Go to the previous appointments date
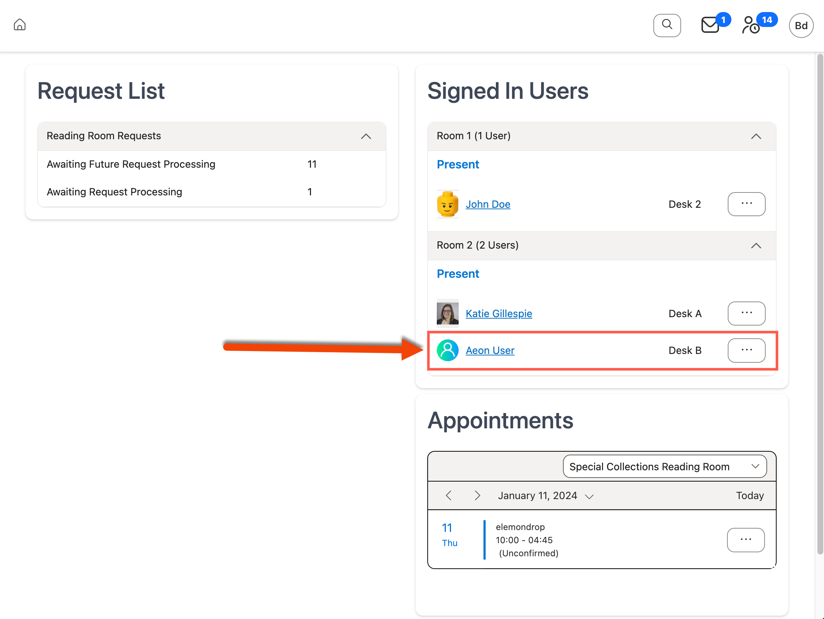 point(448,495)
